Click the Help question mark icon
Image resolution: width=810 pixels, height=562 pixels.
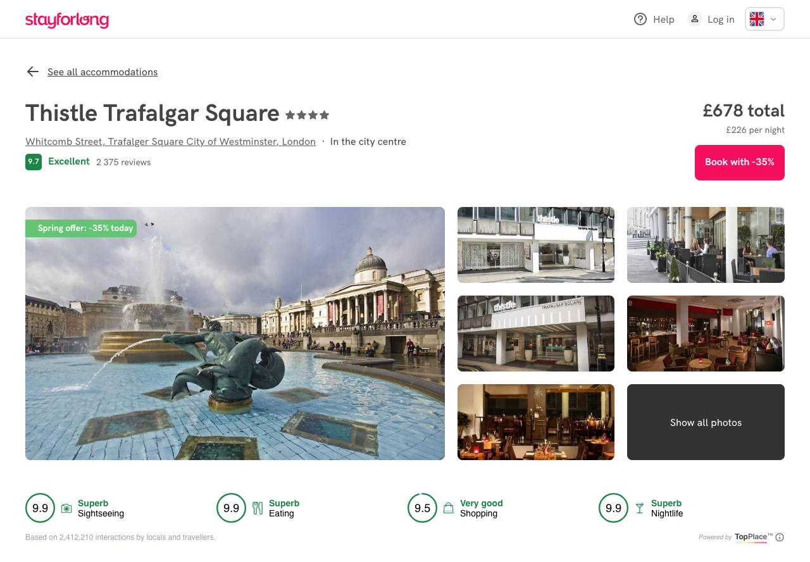pos(640,19)
